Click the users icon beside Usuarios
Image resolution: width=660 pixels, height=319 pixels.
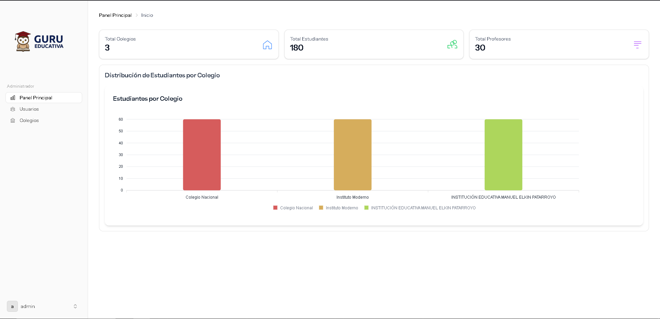pos(13,109)
